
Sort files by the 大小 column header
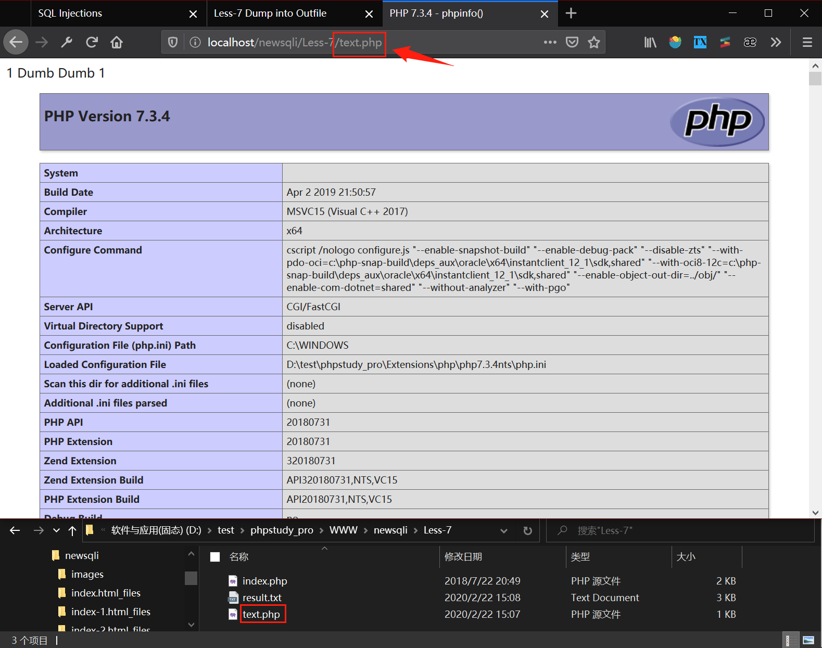coord(686,557)
